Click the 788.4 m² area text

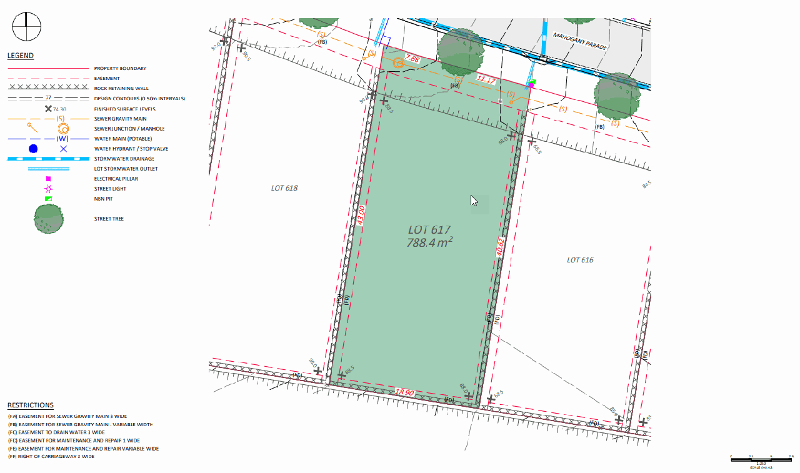tap(429, 242)
